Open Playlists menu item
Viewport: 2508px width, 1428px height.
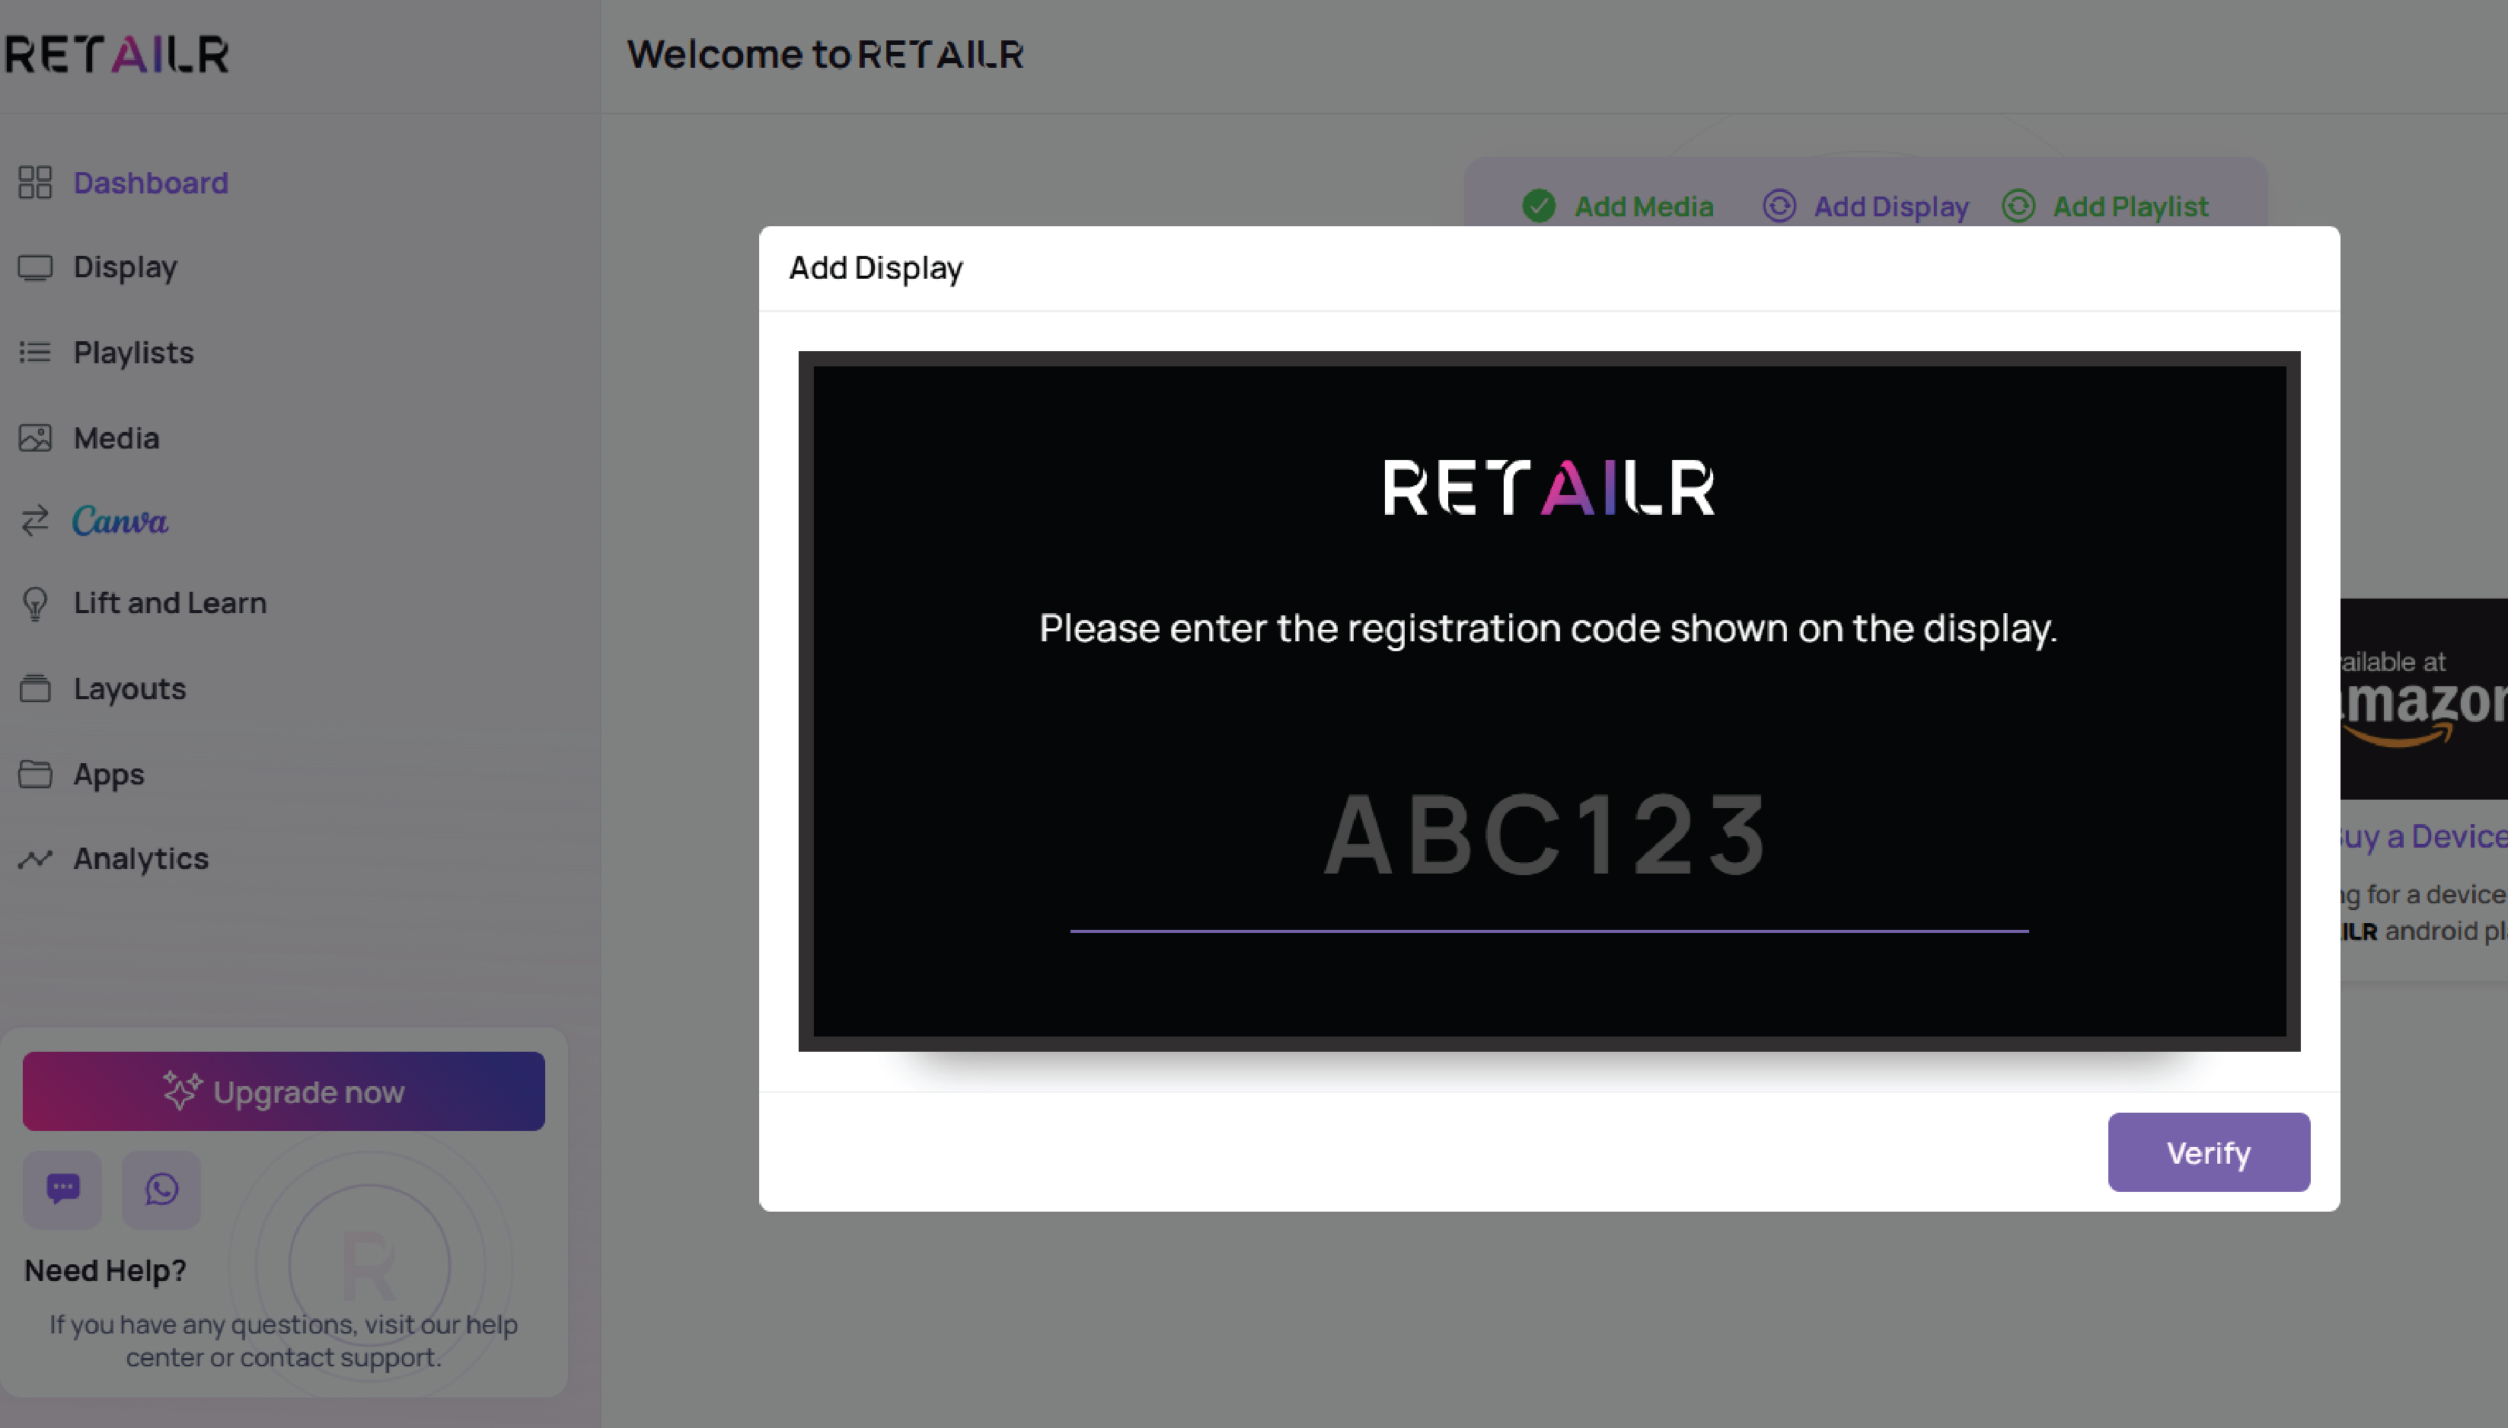coord(133,352)
